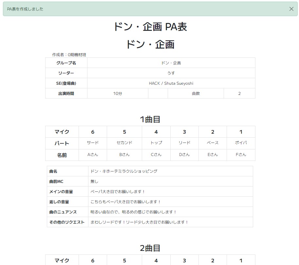This screenshot has width=299, height=265.
Task: Click the HACK / Shuta Sueyoshi entrance song
Action: [x=171, y=83]
